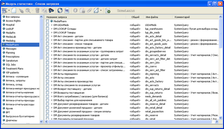Check the 'DM Акт списания - детали' checkbox

[x=47, y=36]
